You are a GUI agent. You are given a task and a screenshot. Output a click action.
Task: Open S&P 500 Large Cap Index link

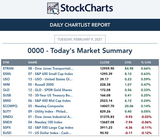51,128
